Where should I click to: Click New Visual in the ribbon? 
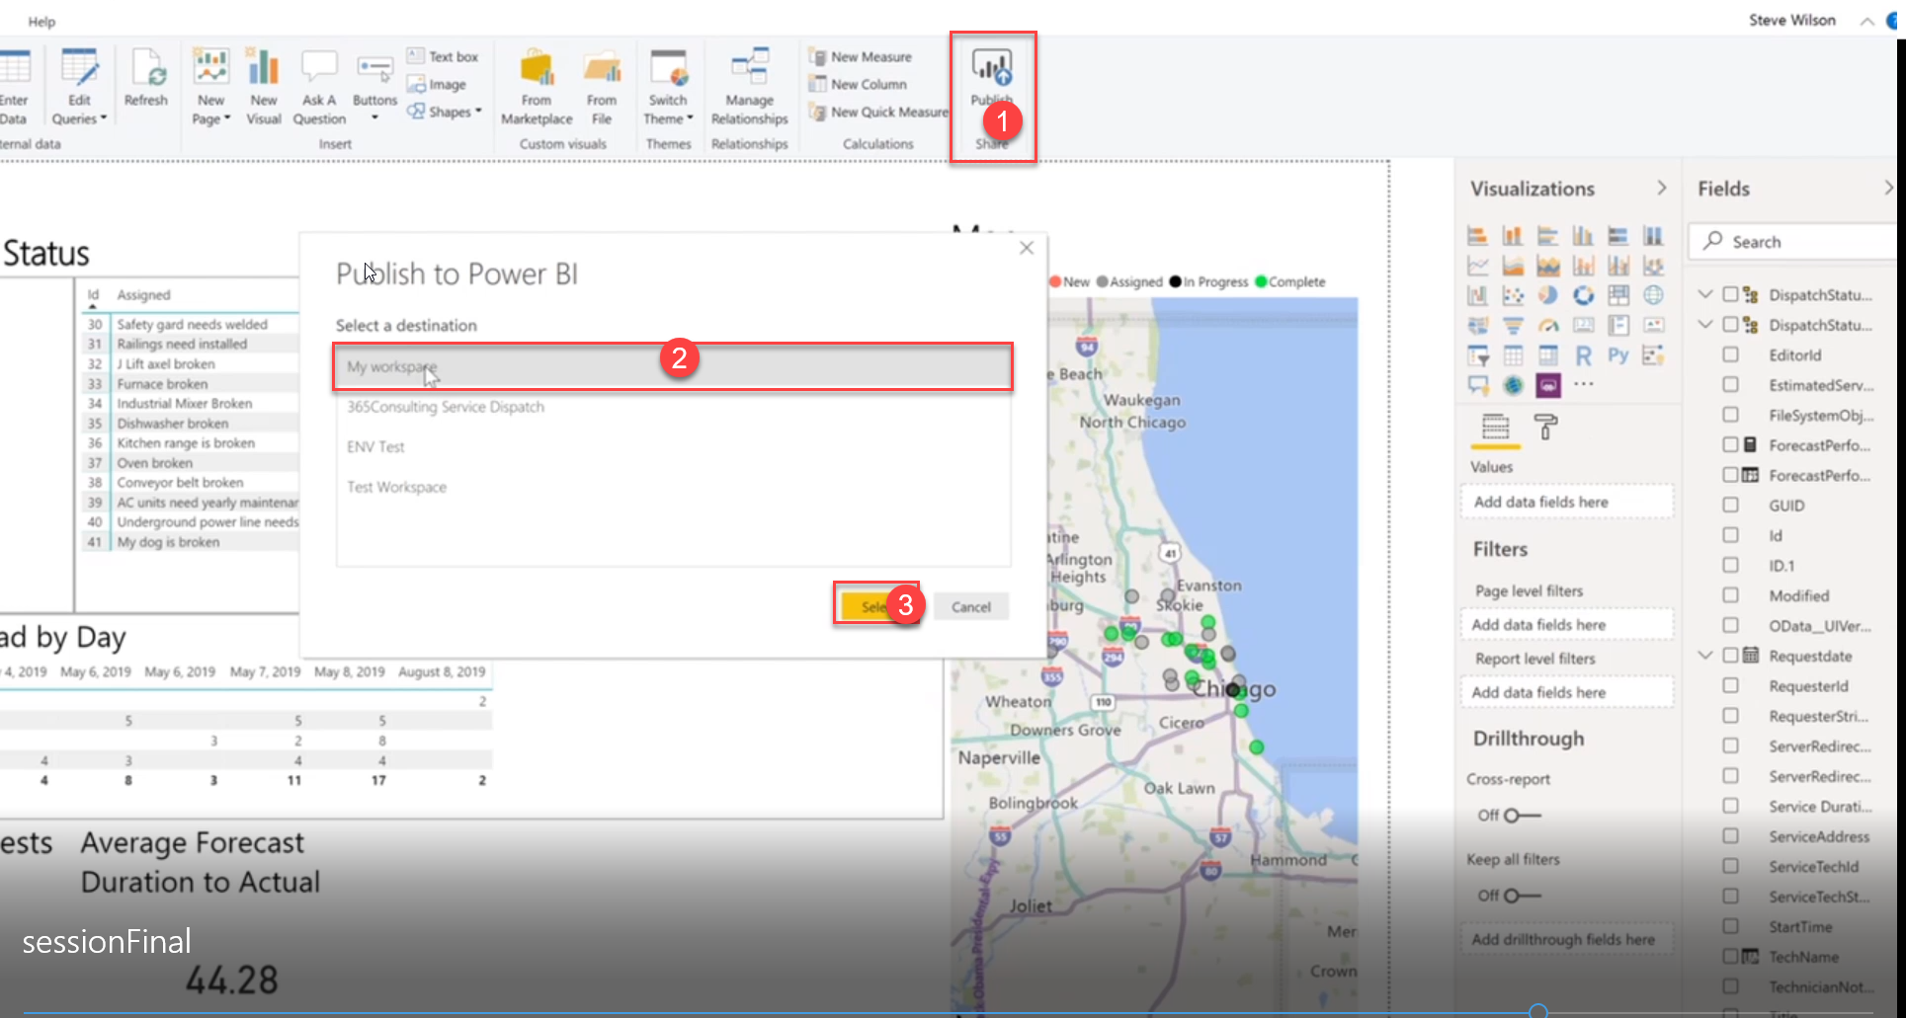pyautogui.click(x=264, y=87)
